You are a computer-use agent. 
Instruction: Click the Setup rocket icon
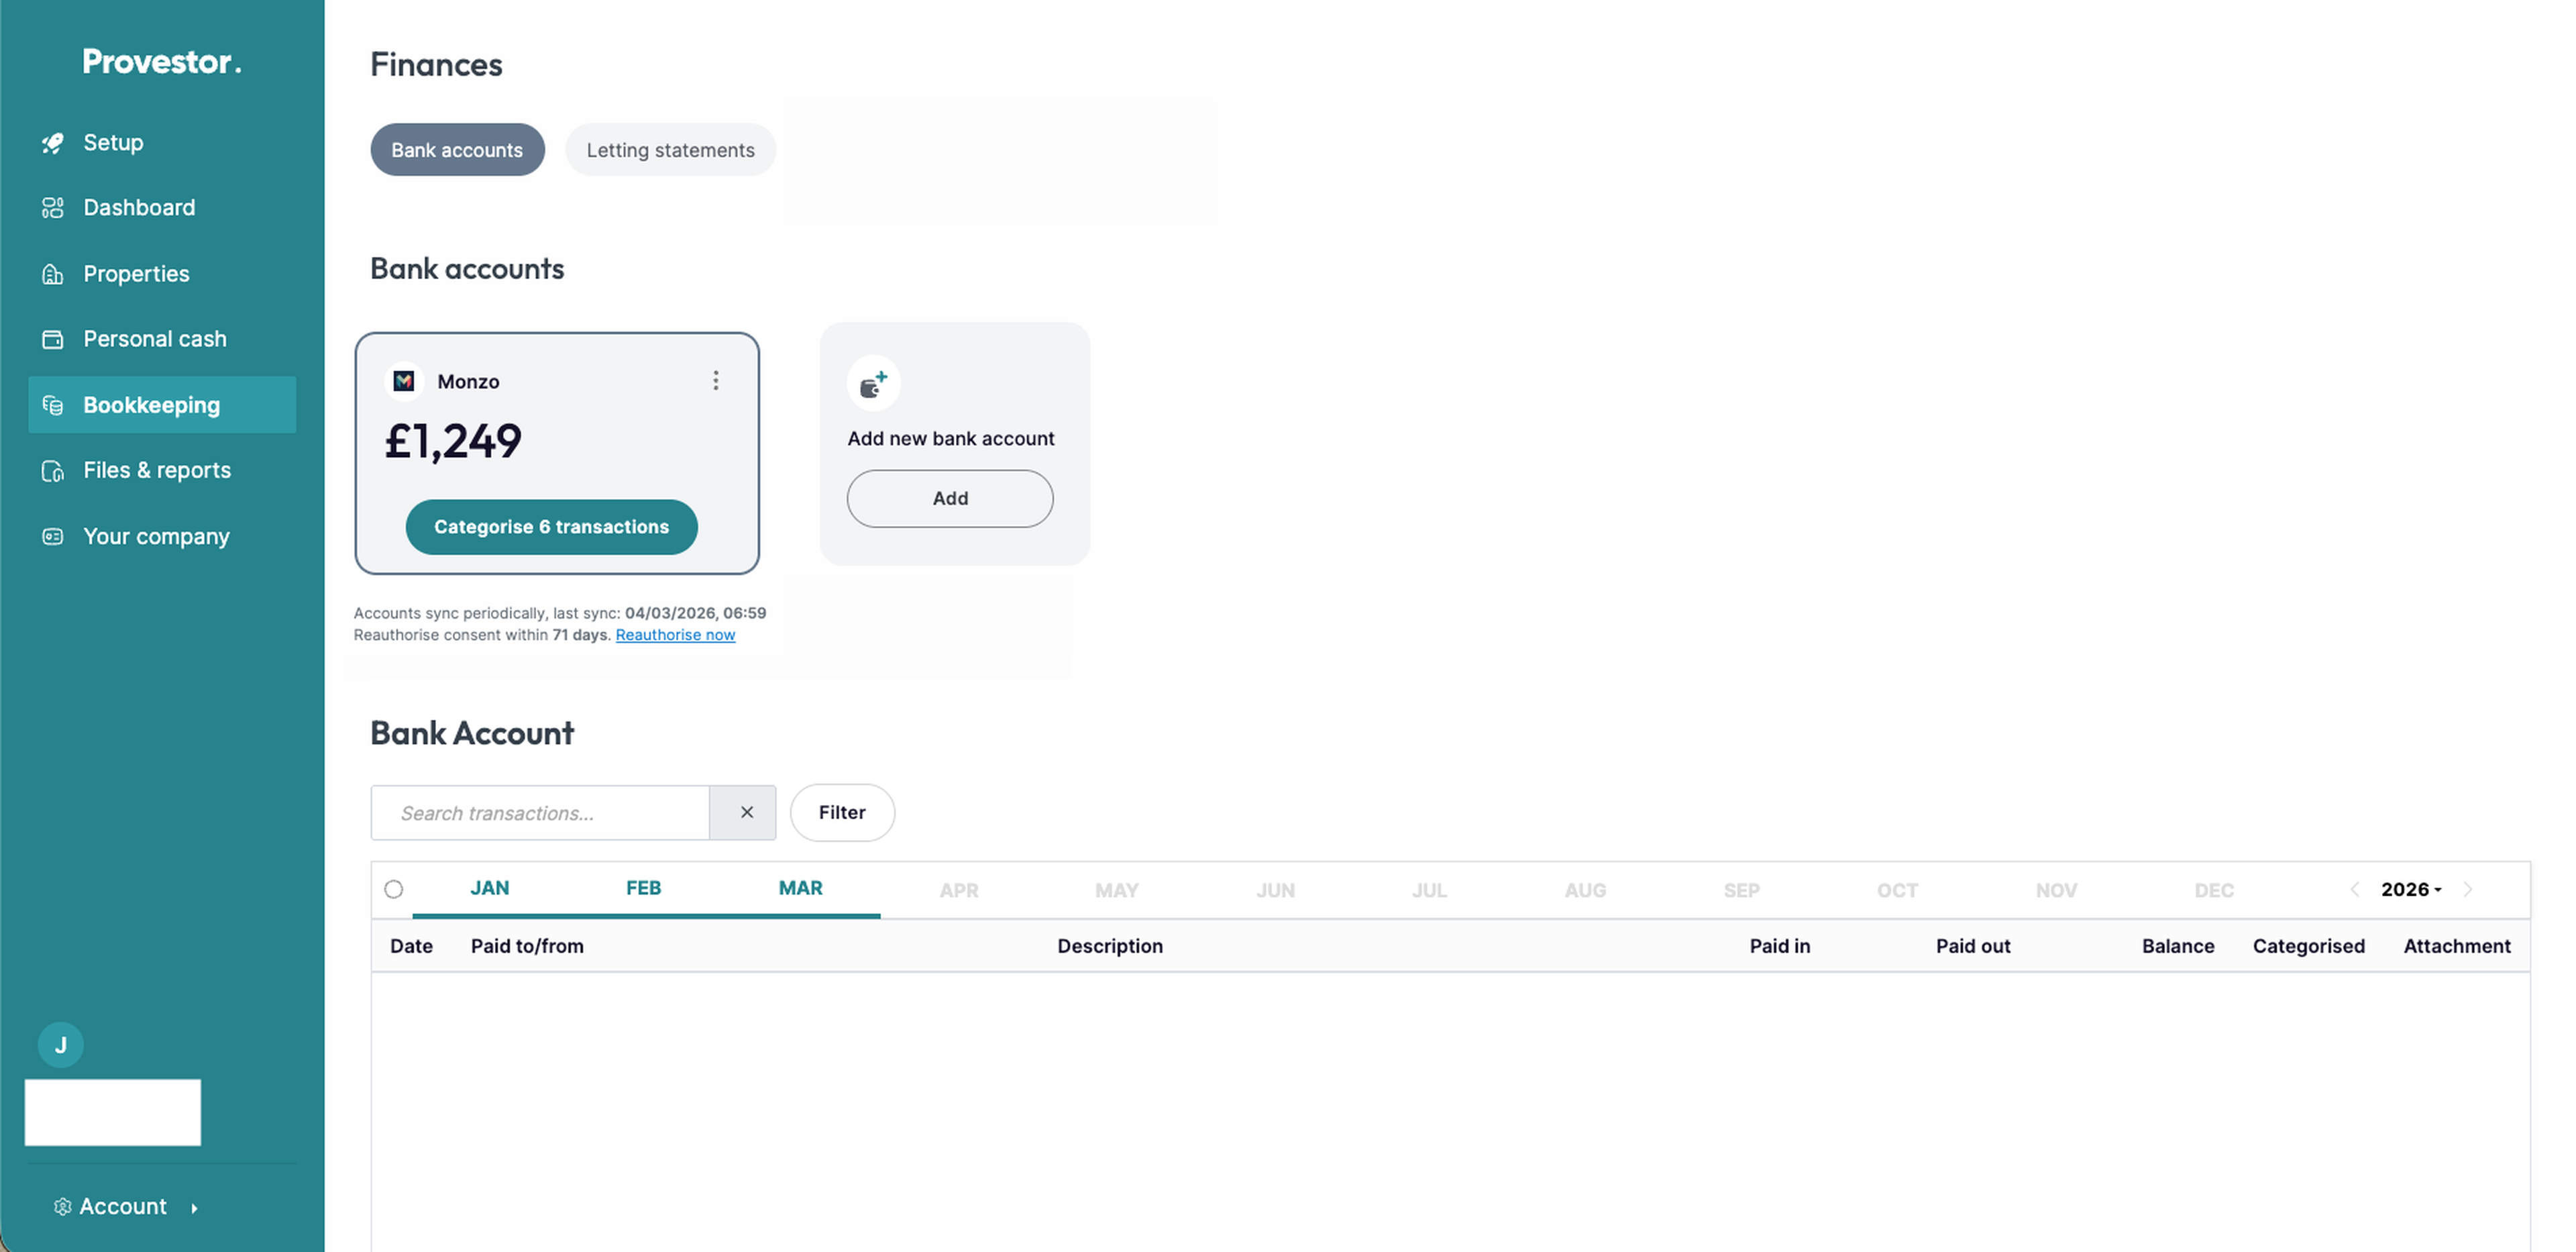pyautogui.click(x=53, y=143)
